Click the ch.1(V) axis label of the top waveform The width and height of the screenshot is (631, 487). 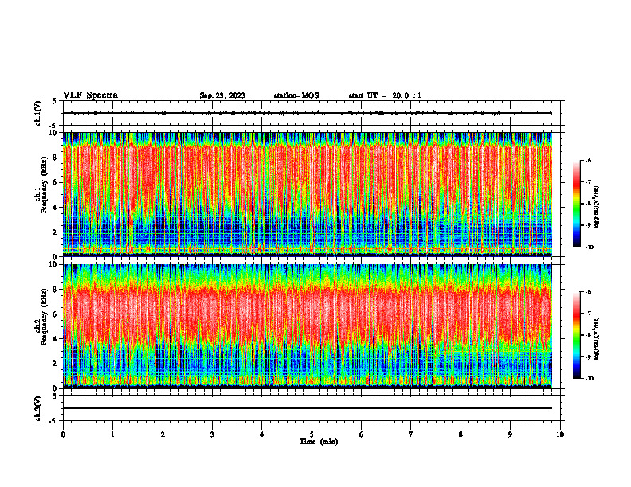(38, 113)
